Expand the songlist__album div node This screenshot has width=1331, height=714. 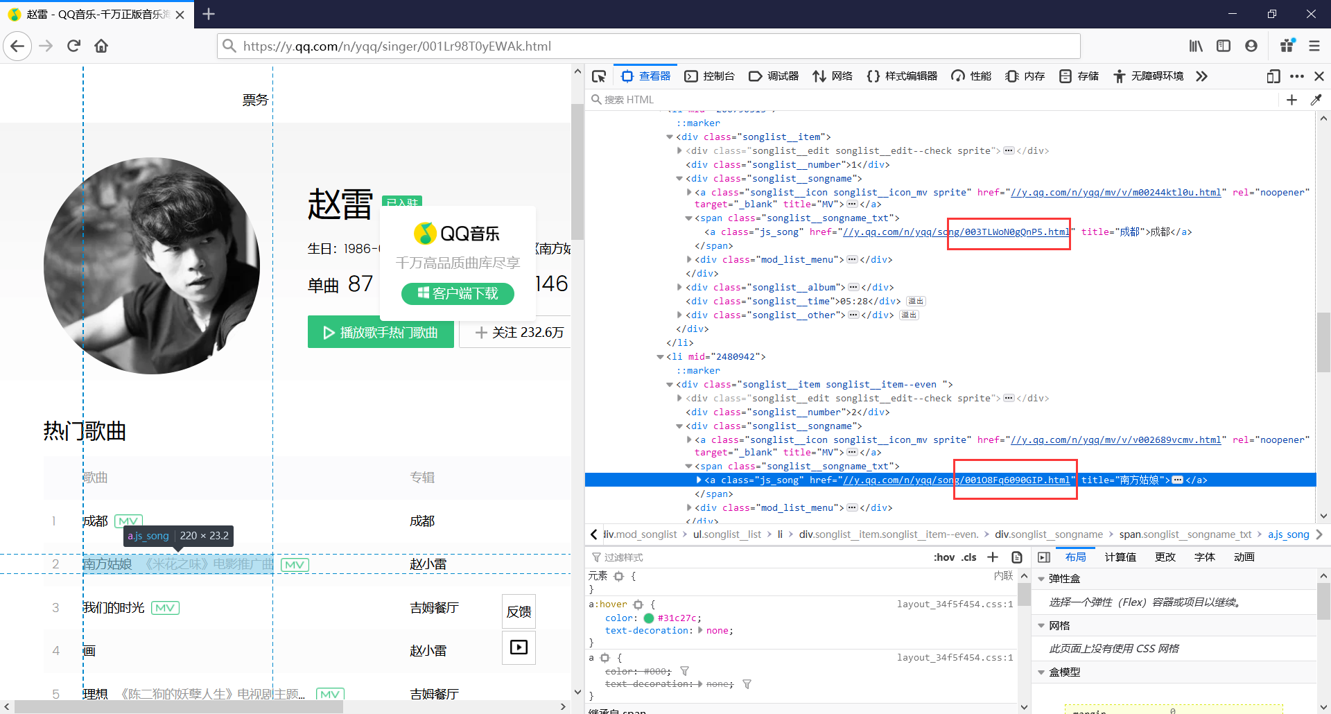[x=679, y=288]
